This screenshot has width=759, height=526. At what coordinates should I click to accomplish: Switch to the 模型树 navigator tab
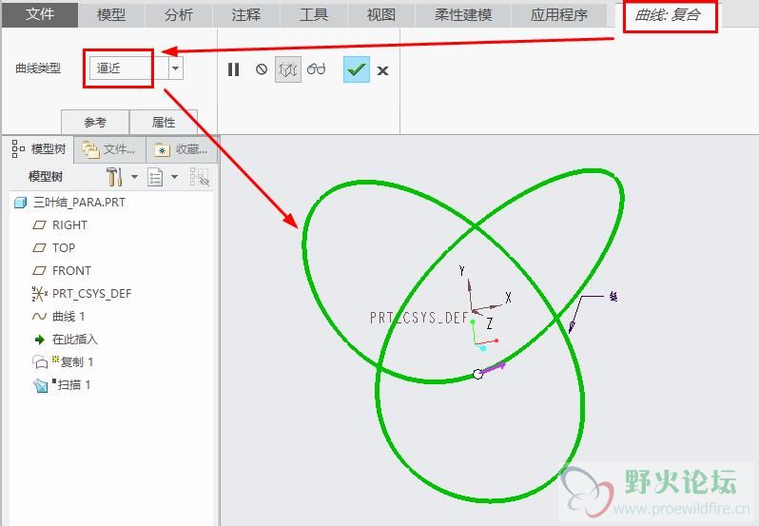pos(38,149)
